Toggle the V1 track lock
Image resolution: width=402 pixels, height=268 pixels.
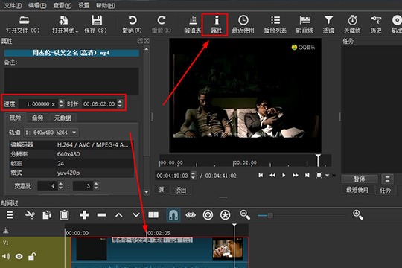pos(32,256)
